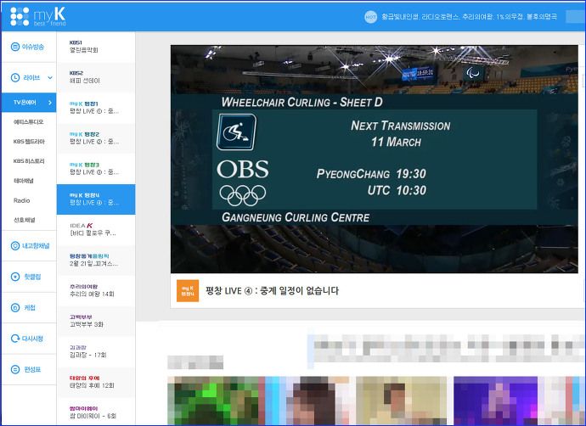Viewport: 586px width, 426px height.
Task: Open 편성표 schedule section
Action: tap(29, 370)
